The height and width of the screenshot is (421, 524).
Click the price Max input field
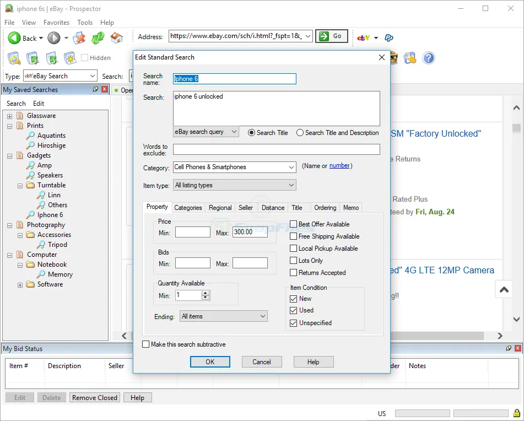250,232
